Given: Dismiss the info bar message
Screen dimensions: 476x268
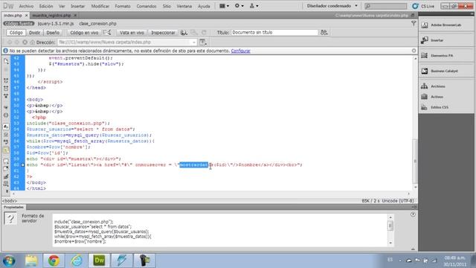Looking at the screenshot, I should (x=414, y=51).
